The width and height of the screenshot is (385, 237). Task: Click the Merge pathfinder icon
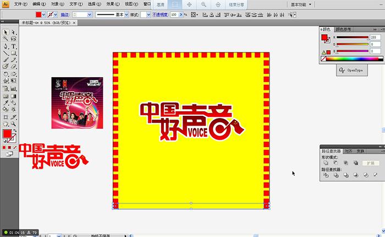(346, 175)
